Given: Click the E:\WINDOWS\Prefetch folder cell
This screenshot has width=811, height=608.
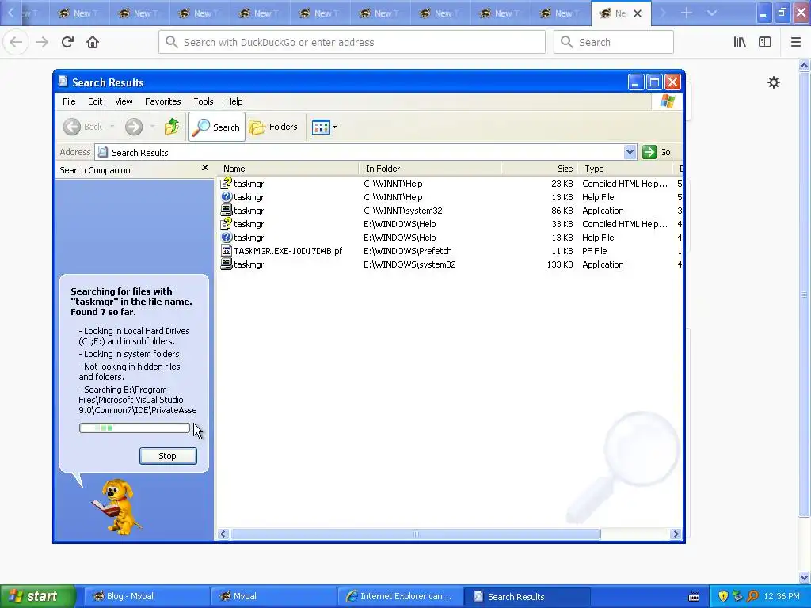Looking at the screenshot, I should [x=408, y=251].
